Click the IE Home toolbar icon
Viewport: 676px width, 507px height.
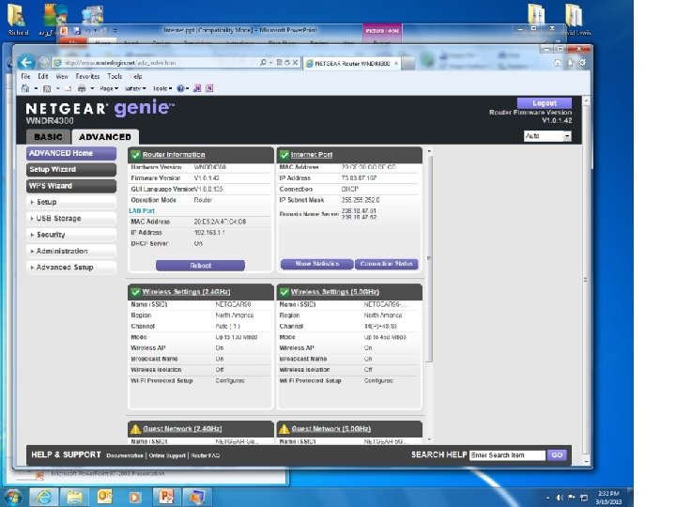click(25, 89)
